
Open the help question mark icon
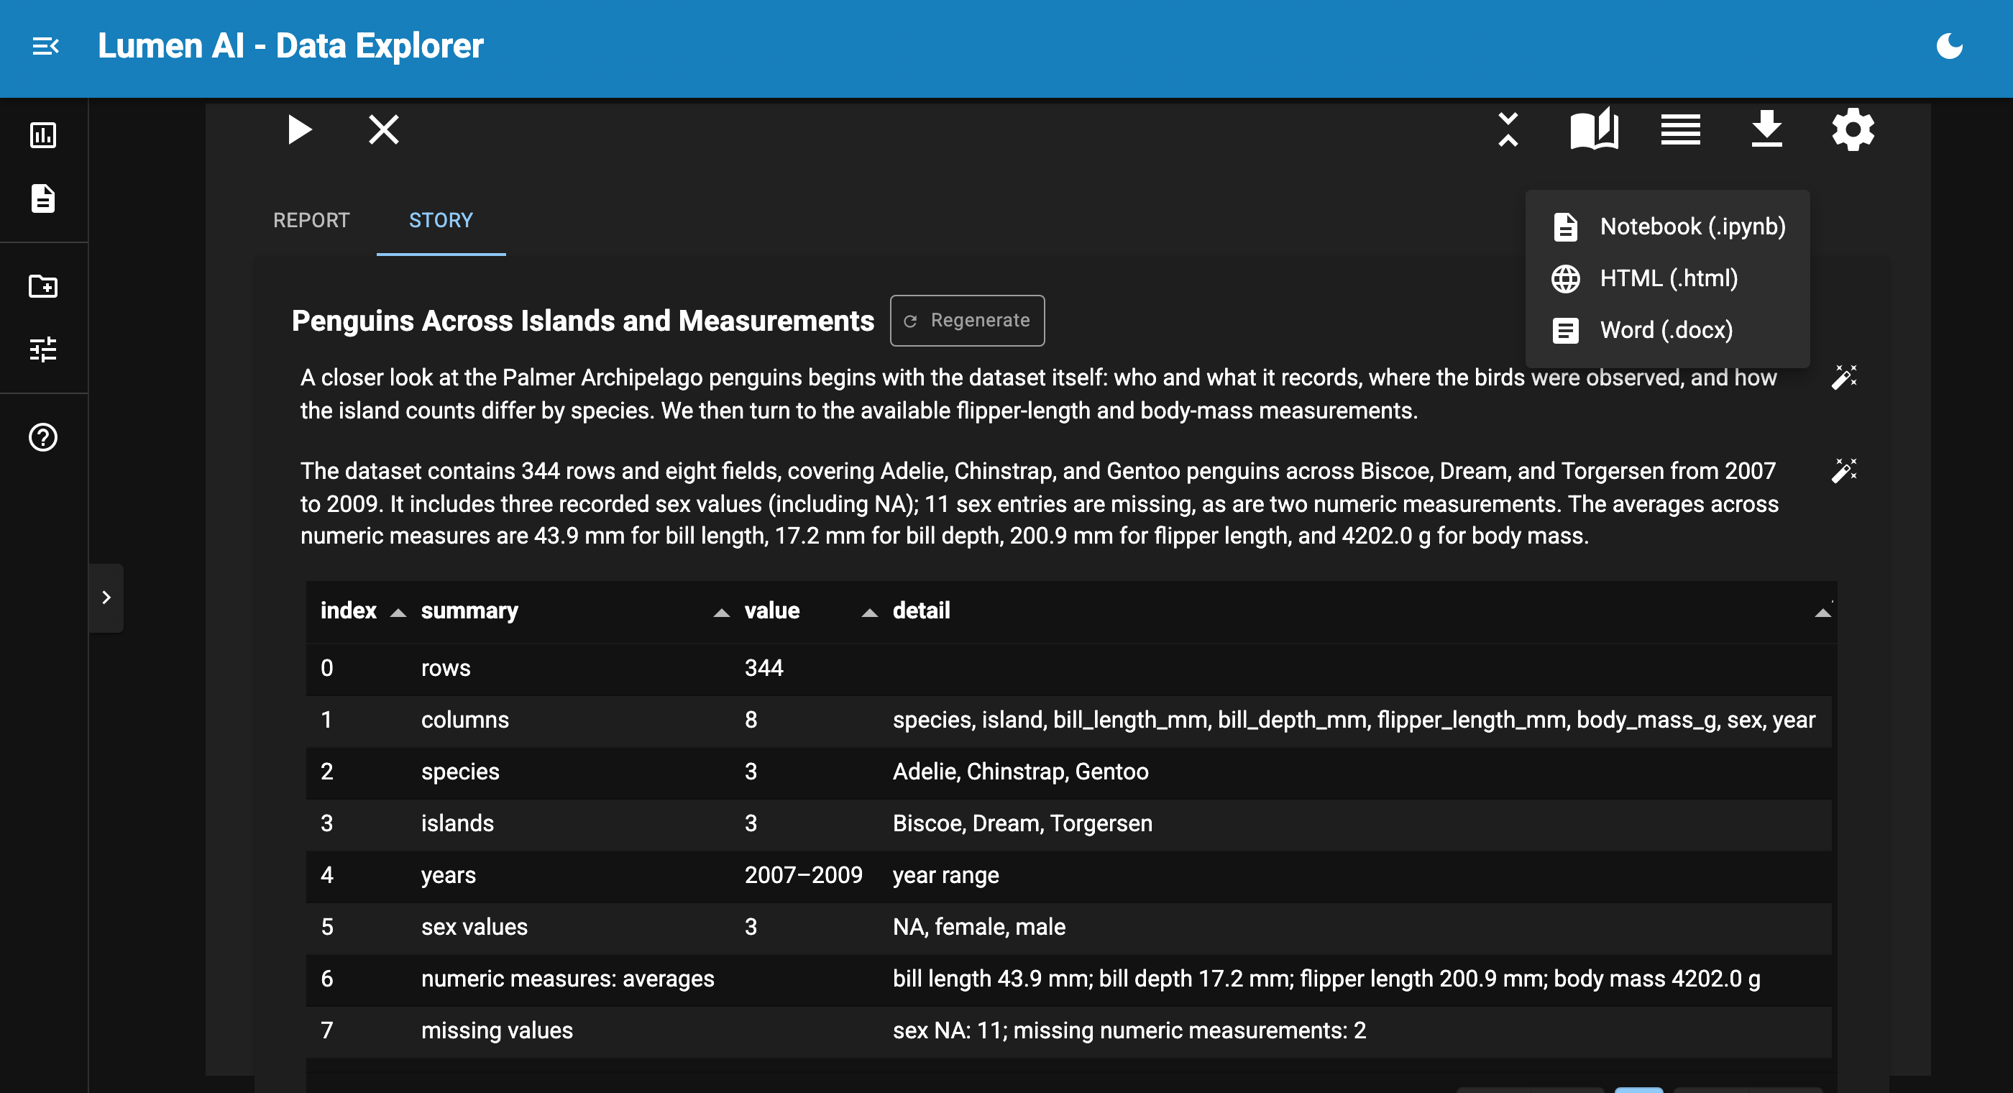coord(43,437)
